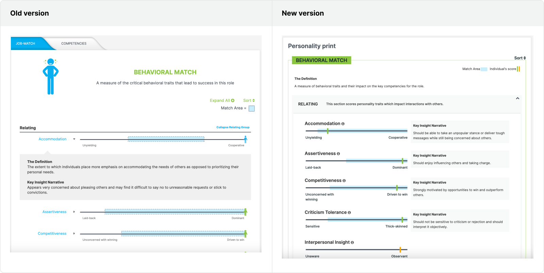Click the Criticism Tolerance green score marker
The height and width of the screenshot is (273, 544).
pyautogui.click(x=402, y=220)
